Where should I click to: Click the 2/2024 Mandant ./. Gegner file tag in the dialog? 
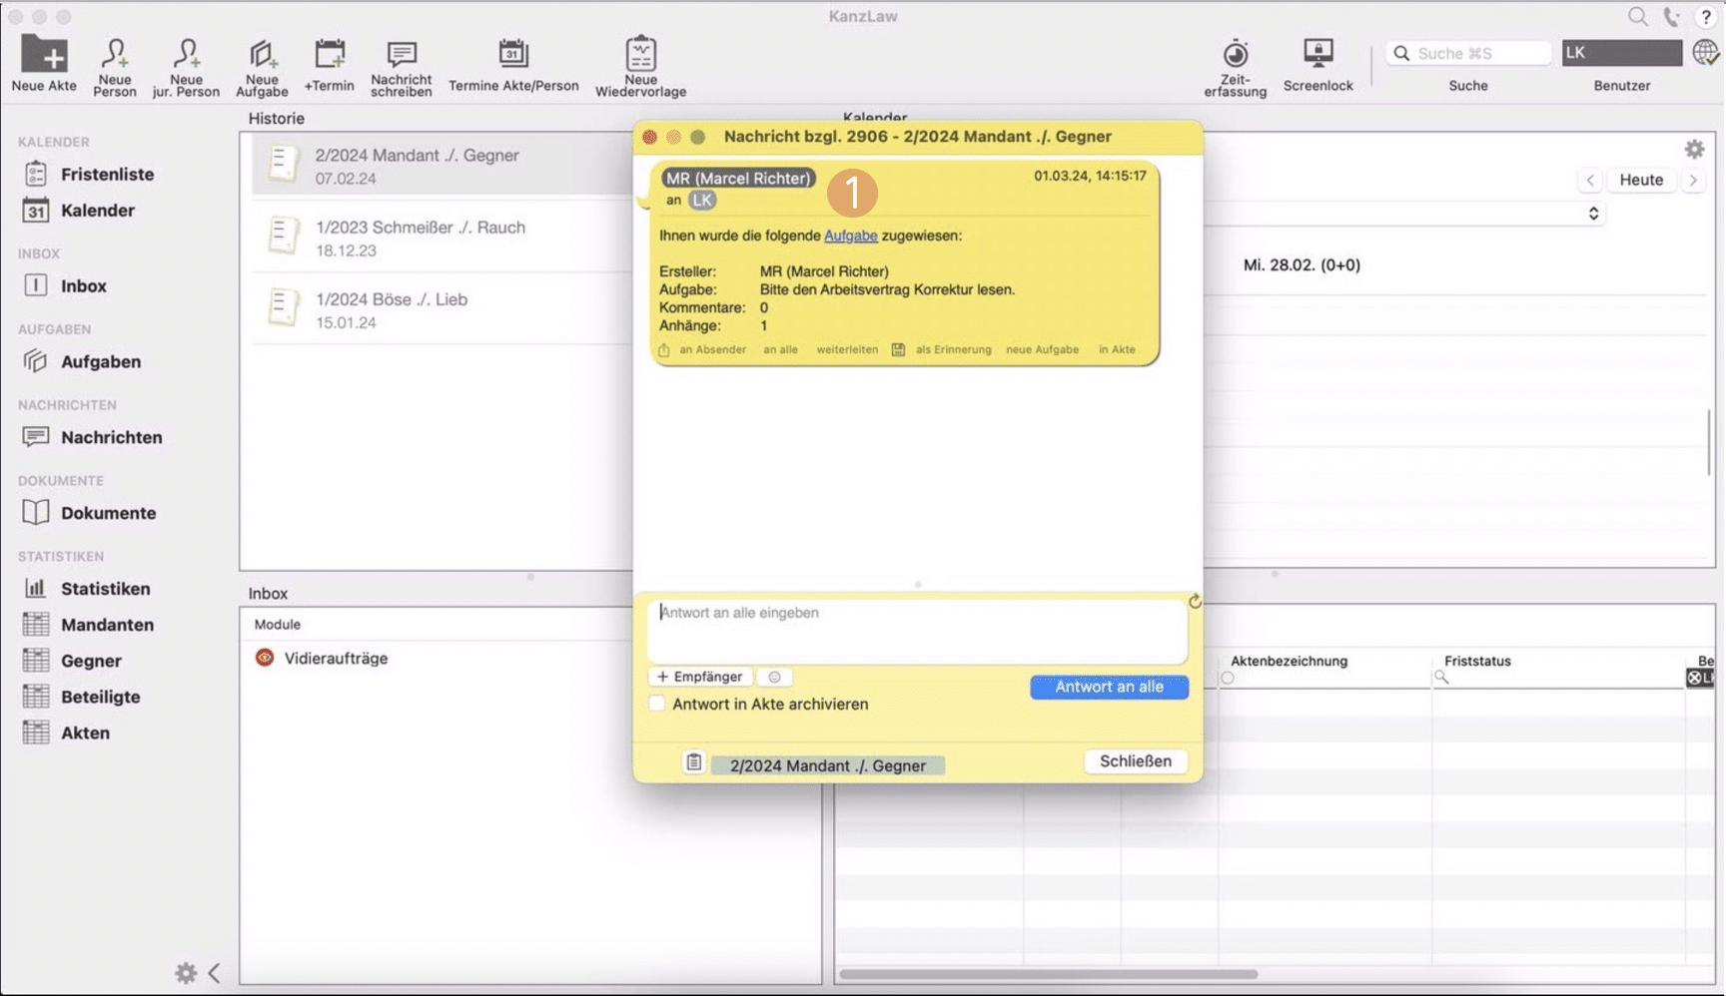coord(828,765)
